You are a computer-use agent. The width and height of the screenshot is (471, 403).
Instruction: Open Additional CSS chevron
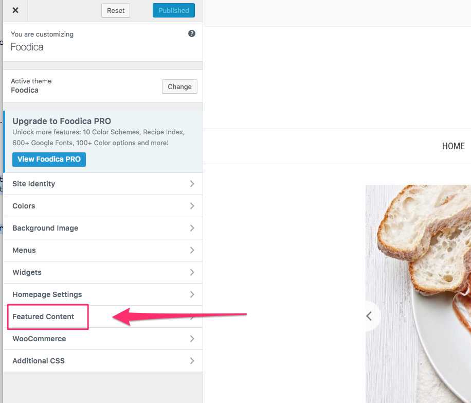(192, 361)
